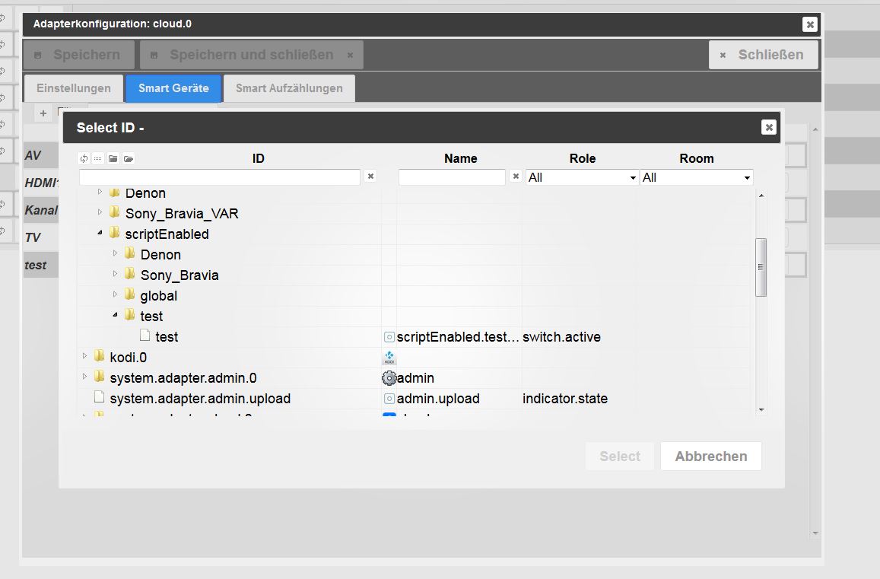Image resolution: width=880 pixels, height=579 pixels.
Task: Click the state icon beside admin.upload name
Action: coord(389,399)
